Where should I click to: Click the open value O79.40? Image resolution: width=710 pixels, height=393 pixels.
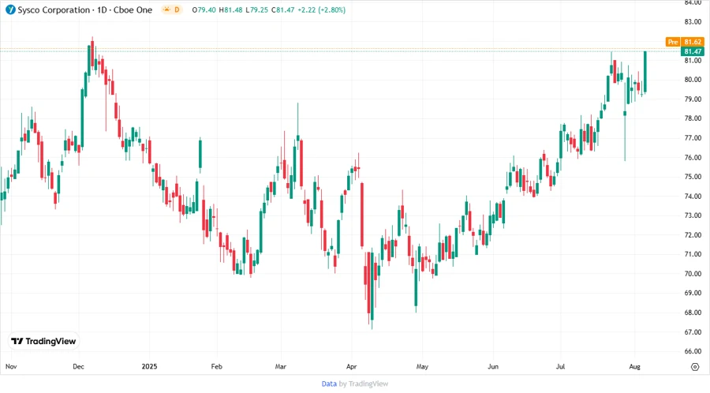pos(204,10)
